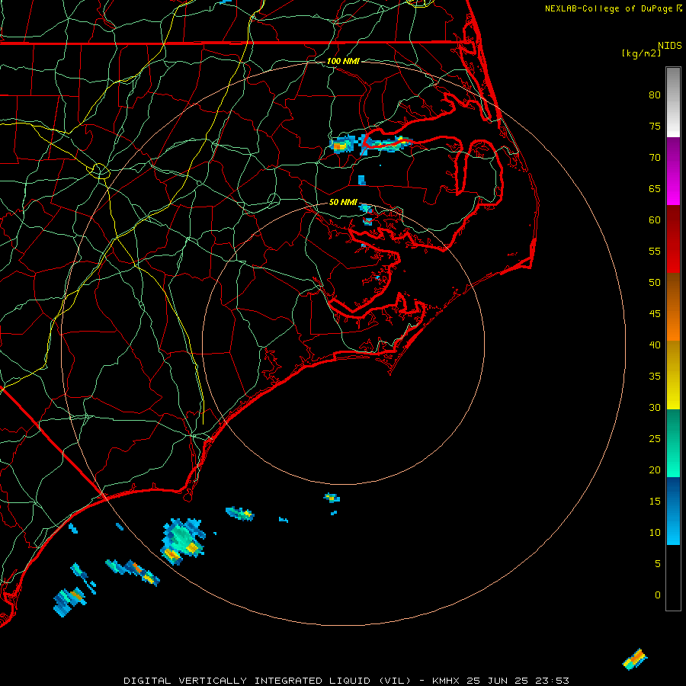Pick the red segment of the color bar

coord(673,239)
